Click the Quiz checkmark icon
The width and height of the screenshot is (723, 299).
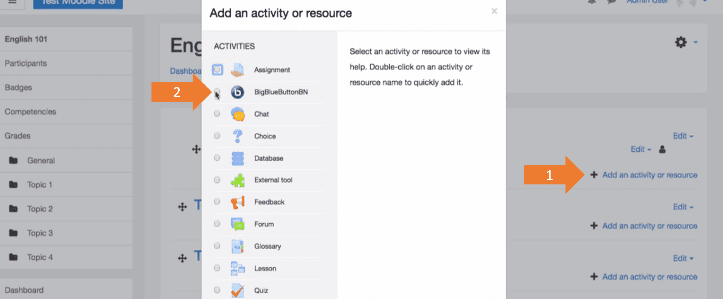pyautogui.click(x=237, y=291)
